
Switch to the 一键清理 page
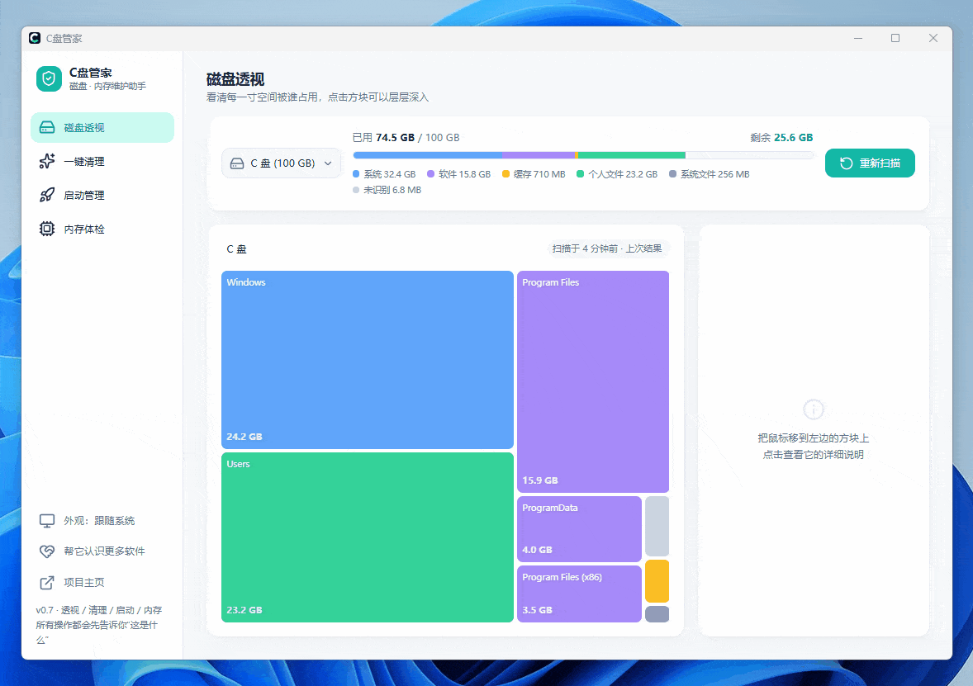[x=102, y=161]
